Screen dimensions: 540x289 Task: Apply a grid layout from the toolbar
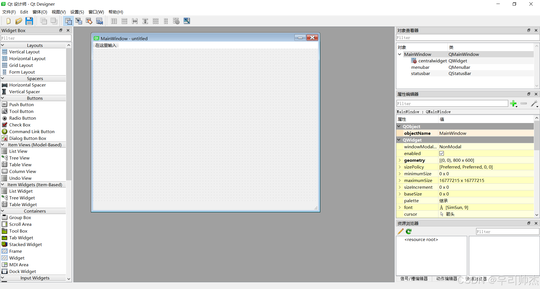click(x=156, y=21)
